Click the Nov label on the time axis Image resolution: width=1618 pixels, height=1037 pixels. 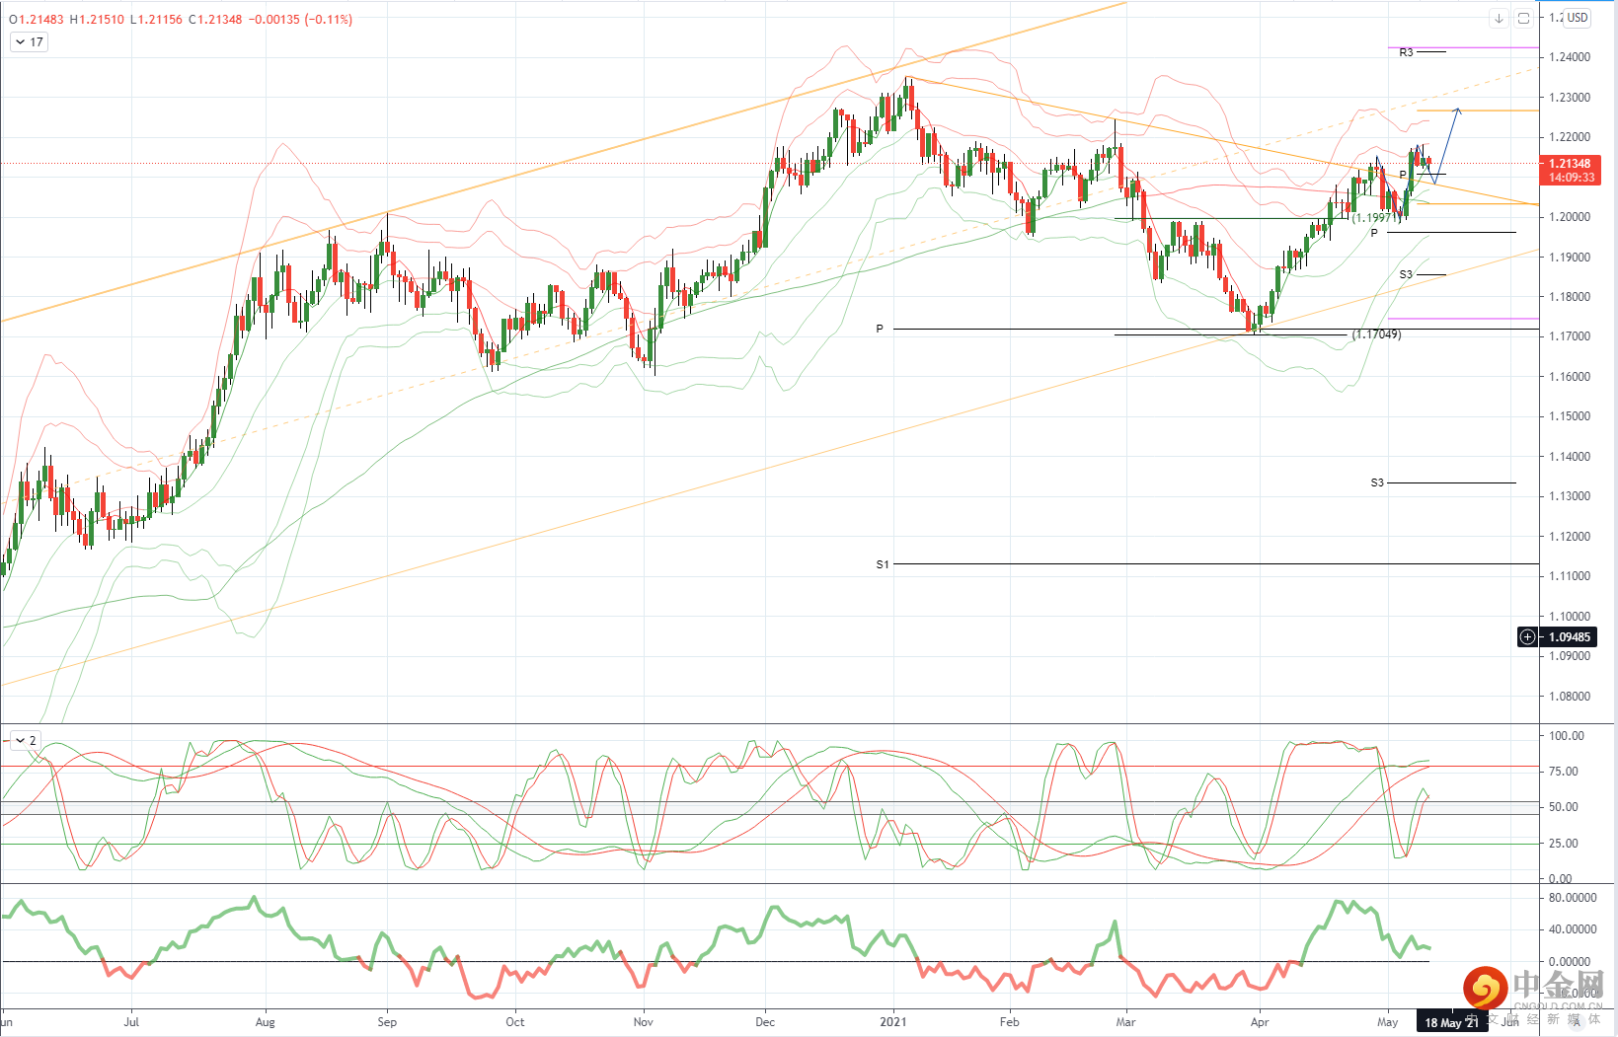644,1022
